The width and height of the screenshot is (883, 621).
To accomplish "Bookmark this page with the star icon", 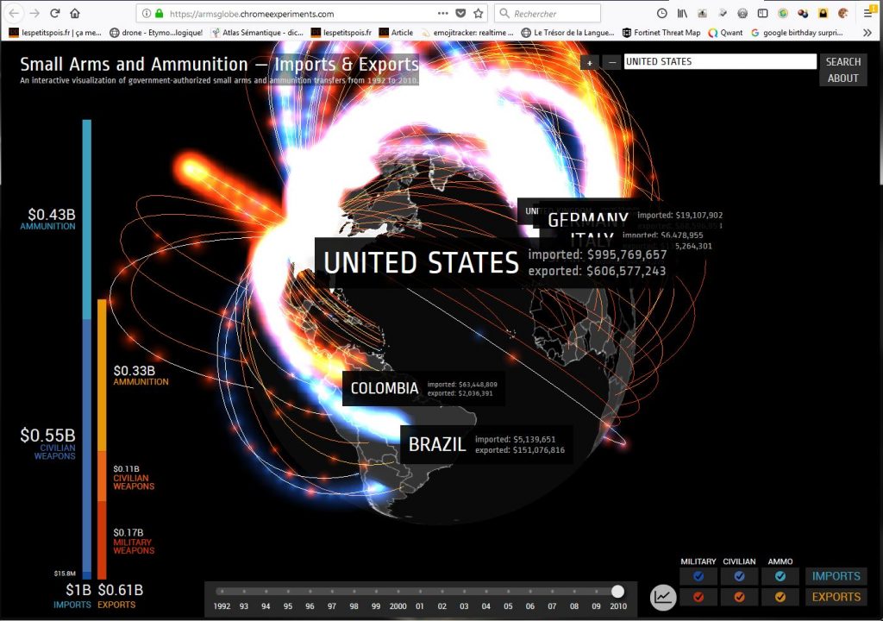I will coord(479,13).
